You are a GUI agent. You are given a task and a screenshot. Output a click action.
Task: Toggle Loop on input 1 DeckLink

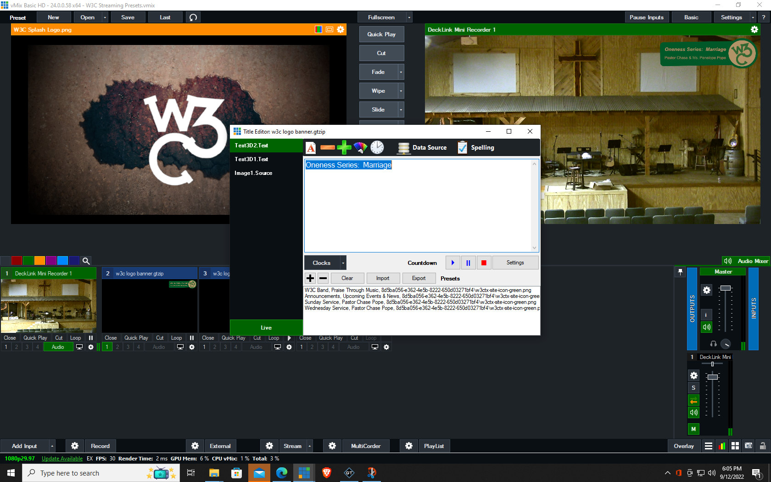click(76, 338)
